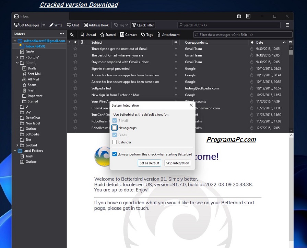The image size is (307, 248).
Task: Open the Address Book
Action: click(96, 25)
